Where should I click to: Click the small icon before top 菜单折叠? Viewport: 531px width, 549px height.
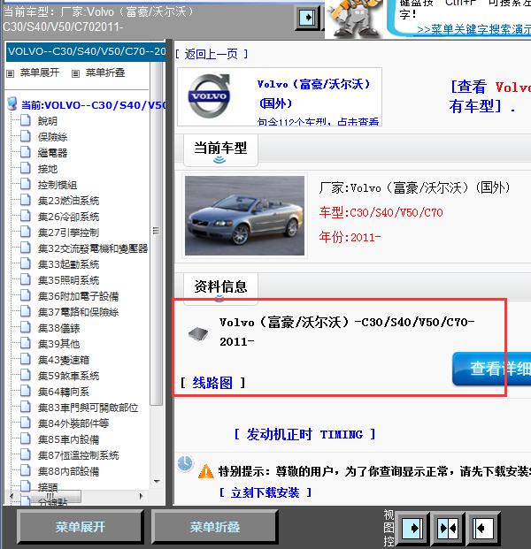pyautogui.click(x=75, y=73)
